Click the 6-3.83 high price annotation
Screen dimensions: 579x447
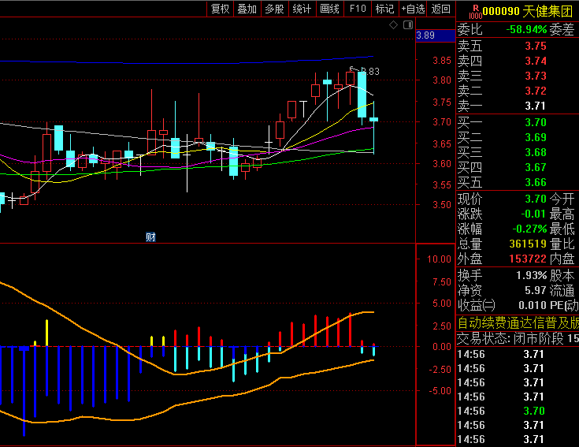pyautogui.click(x=366, y=72)
